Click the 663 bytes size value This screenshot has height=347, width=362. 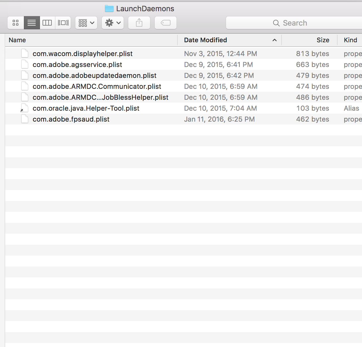click(313, 65)
